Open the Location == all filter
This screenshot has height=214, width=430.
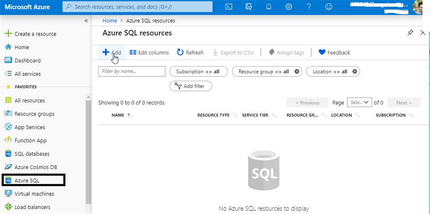tap(330, 71)
